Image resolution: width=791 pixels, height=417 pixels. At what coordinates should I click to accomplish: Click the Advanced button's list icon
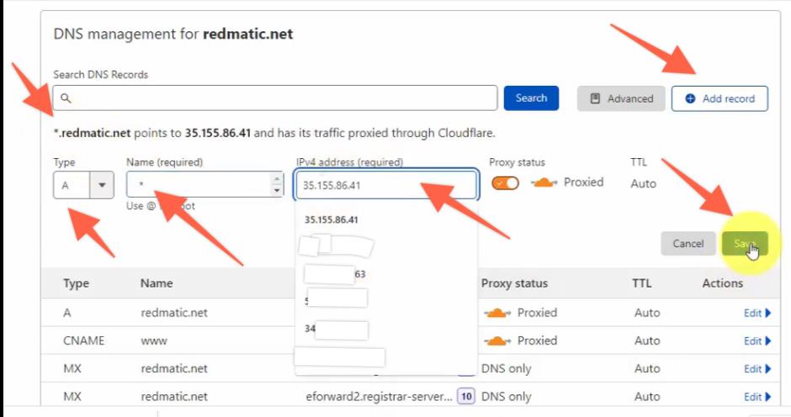tap(595, 98)
